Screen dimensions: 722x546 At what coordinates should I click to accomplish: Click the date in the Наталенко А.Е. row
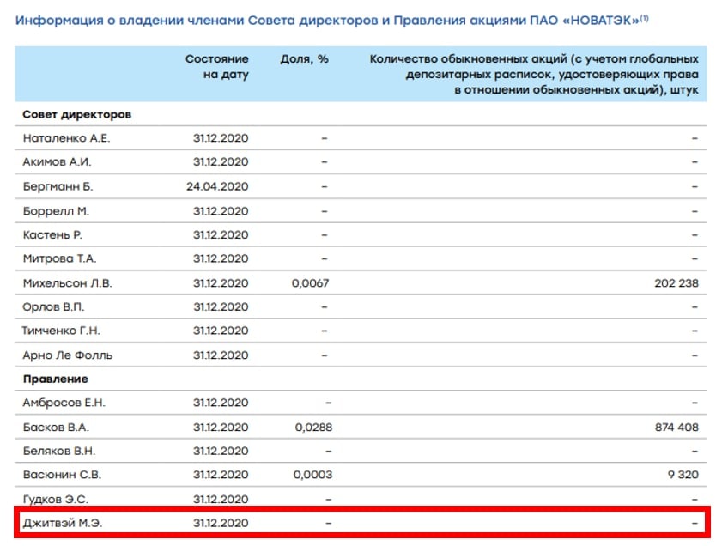pos(221,138)
